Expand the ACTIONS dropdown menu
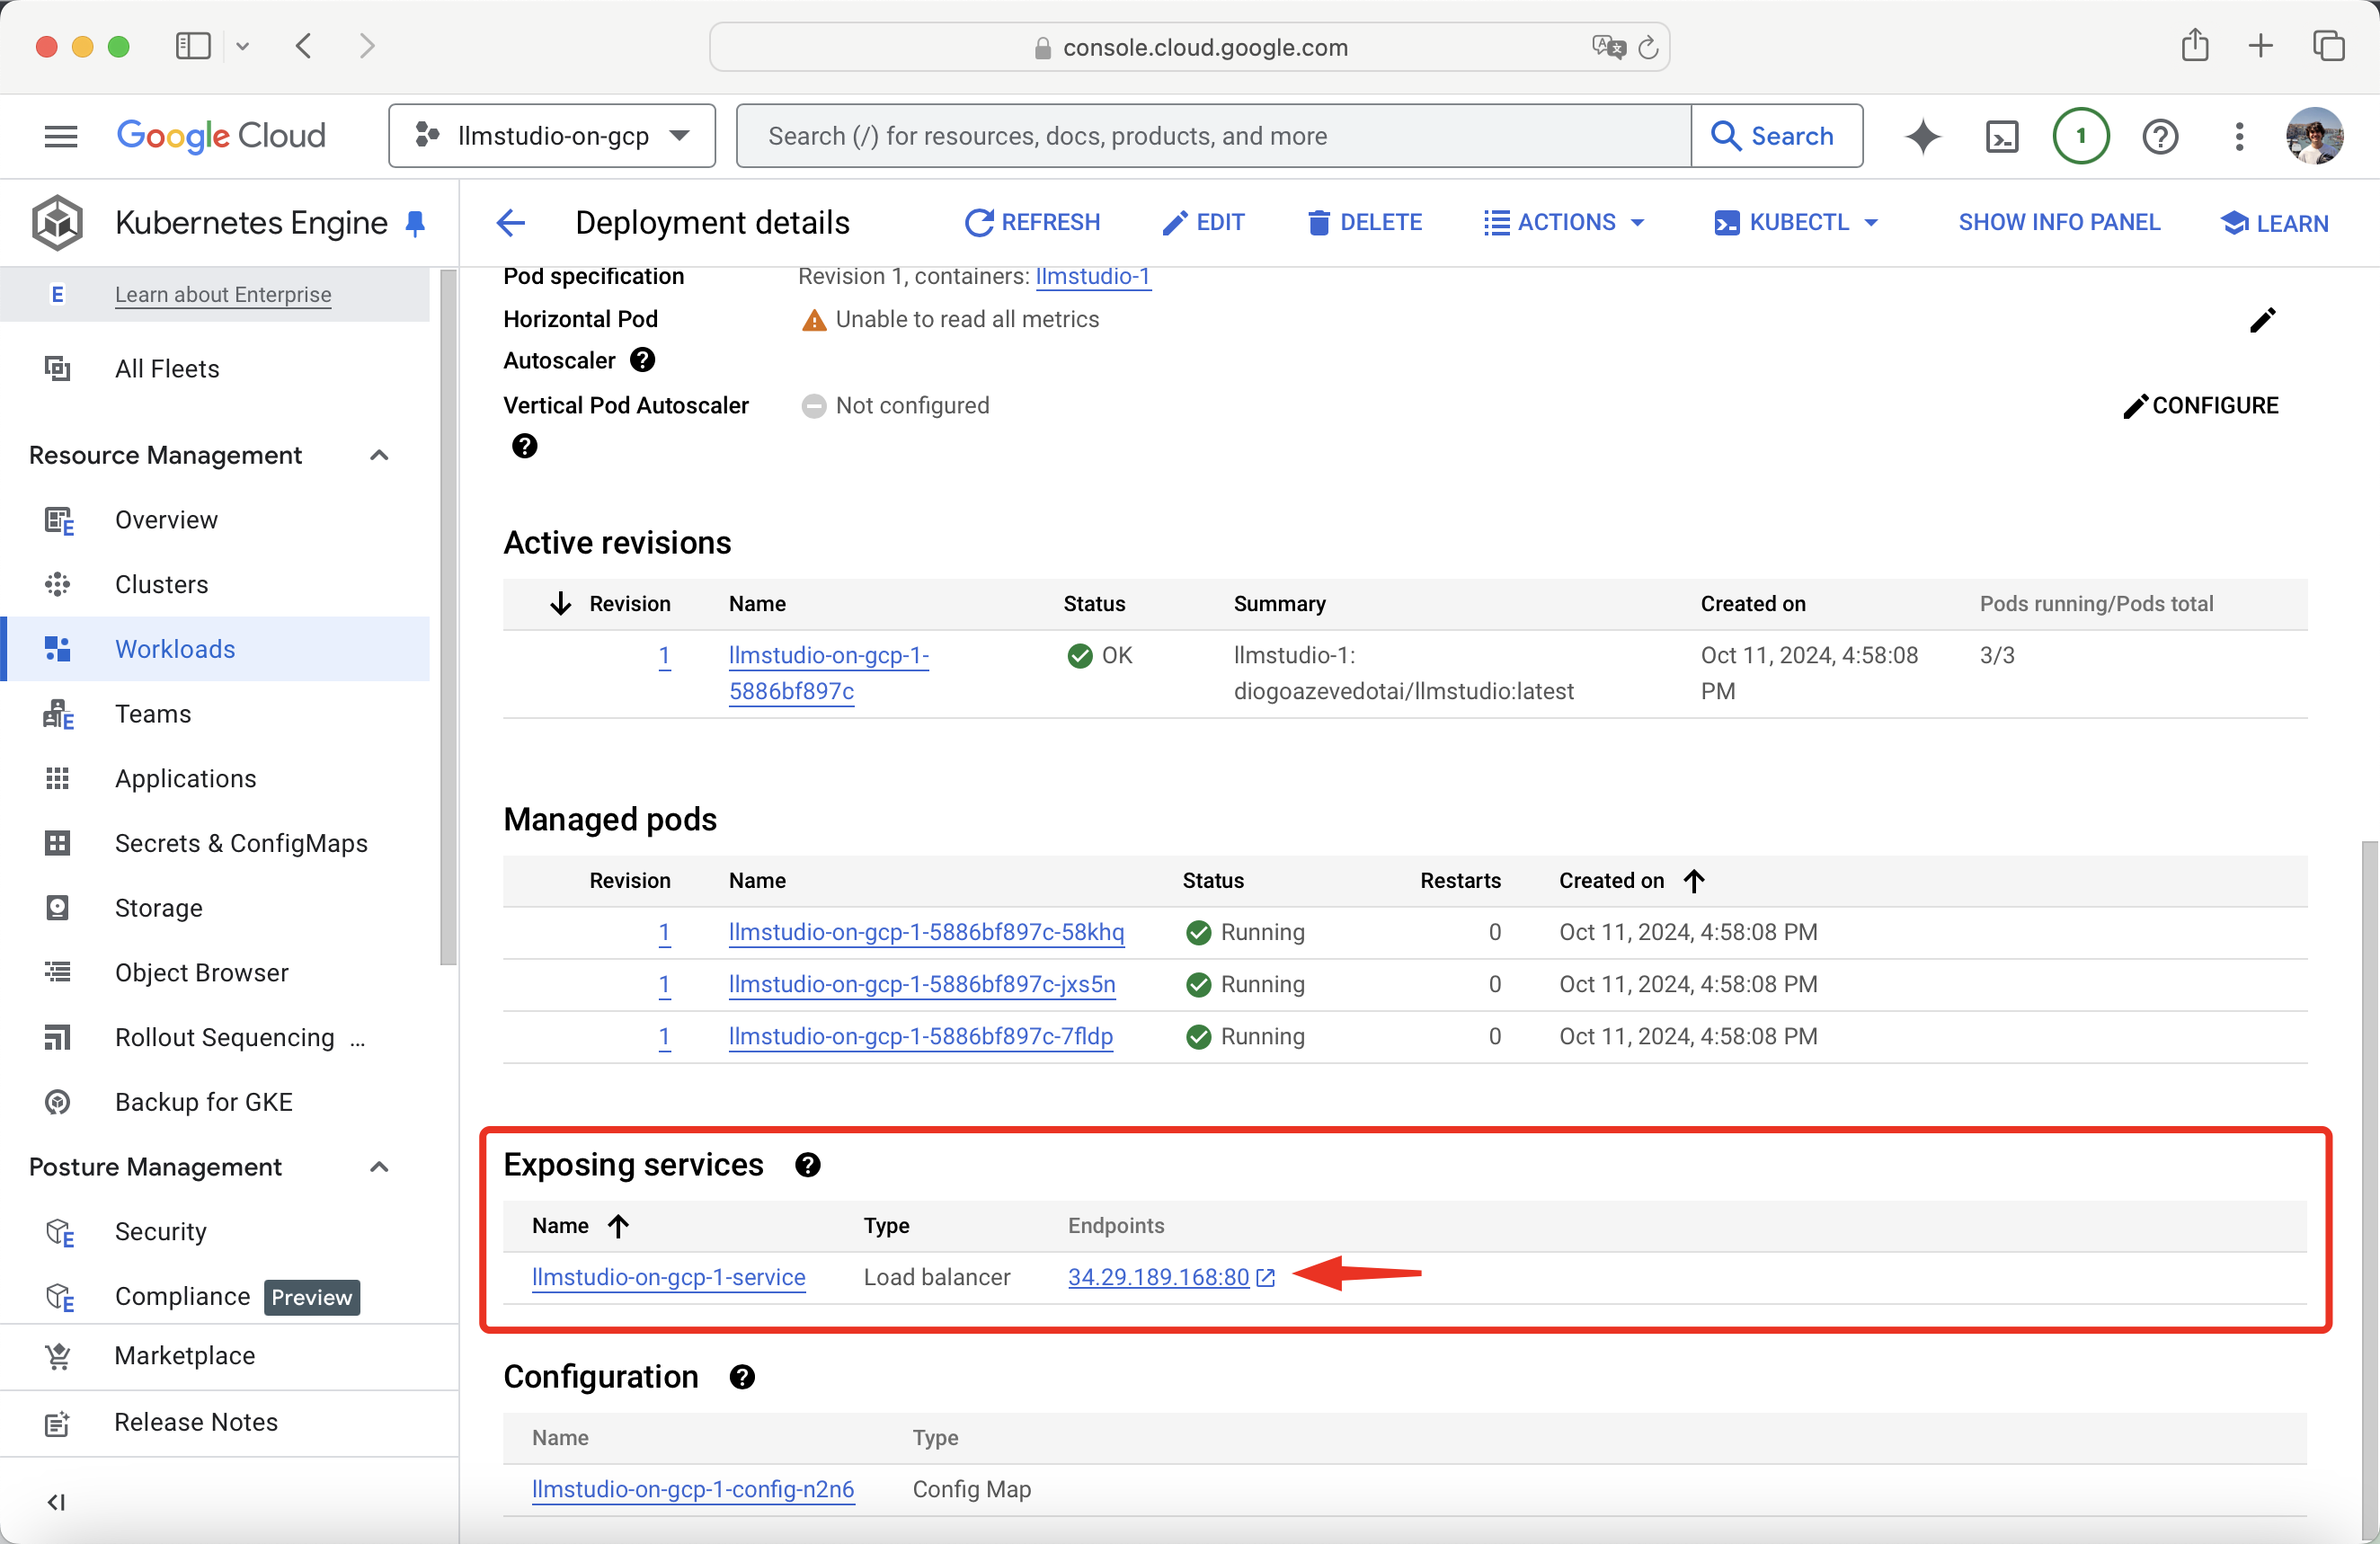 pos(1564,222)
